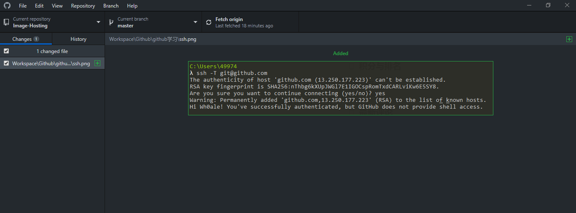This screenshot has width=576, height=213.
Task: Expand the Current repository Image-Hosting dropdown
Action: click(x=52, y=22)
